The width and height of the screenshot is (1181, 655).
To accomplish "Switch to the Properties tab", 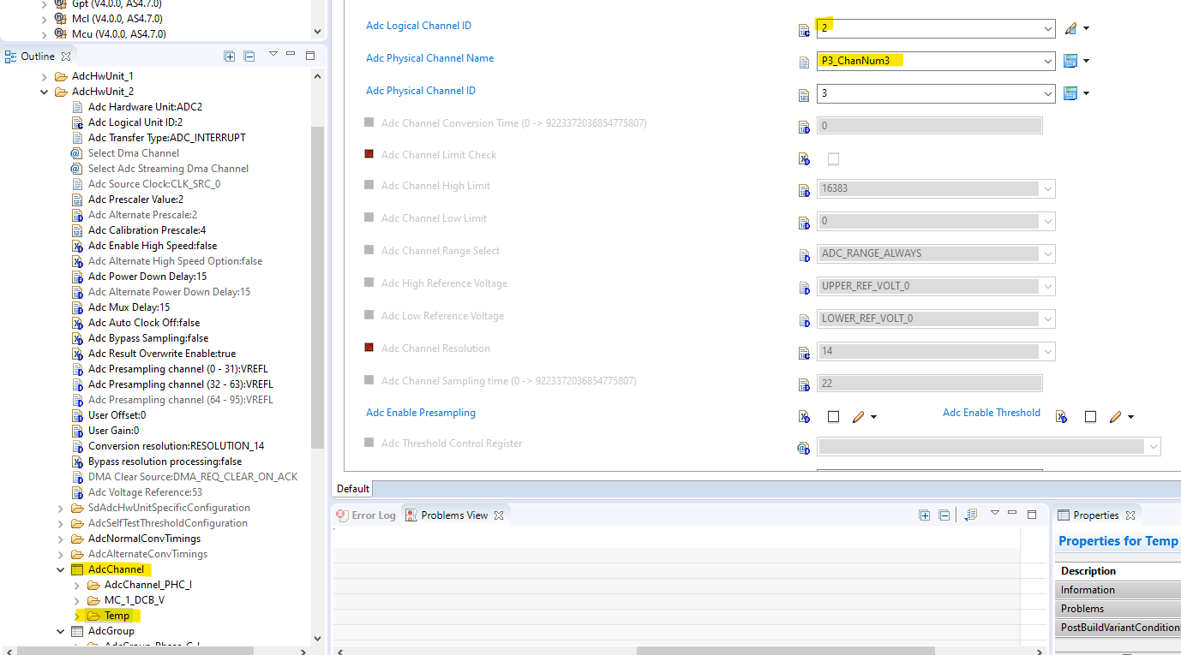I will pos(1098,514).
